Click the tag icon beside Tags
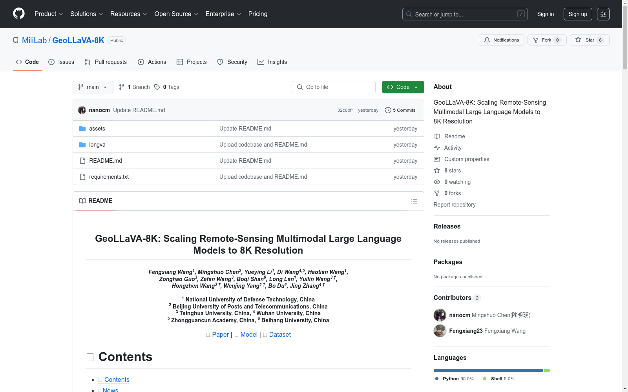This screenshot has height=392, width=628. pos(157,87)
